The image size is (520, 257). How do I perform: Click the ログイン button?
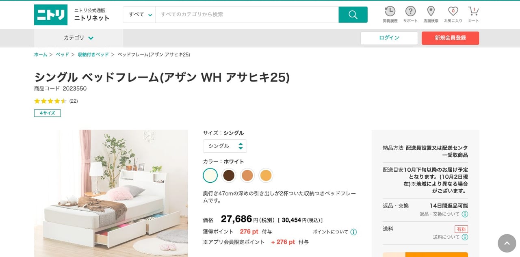tap(389, 38)
